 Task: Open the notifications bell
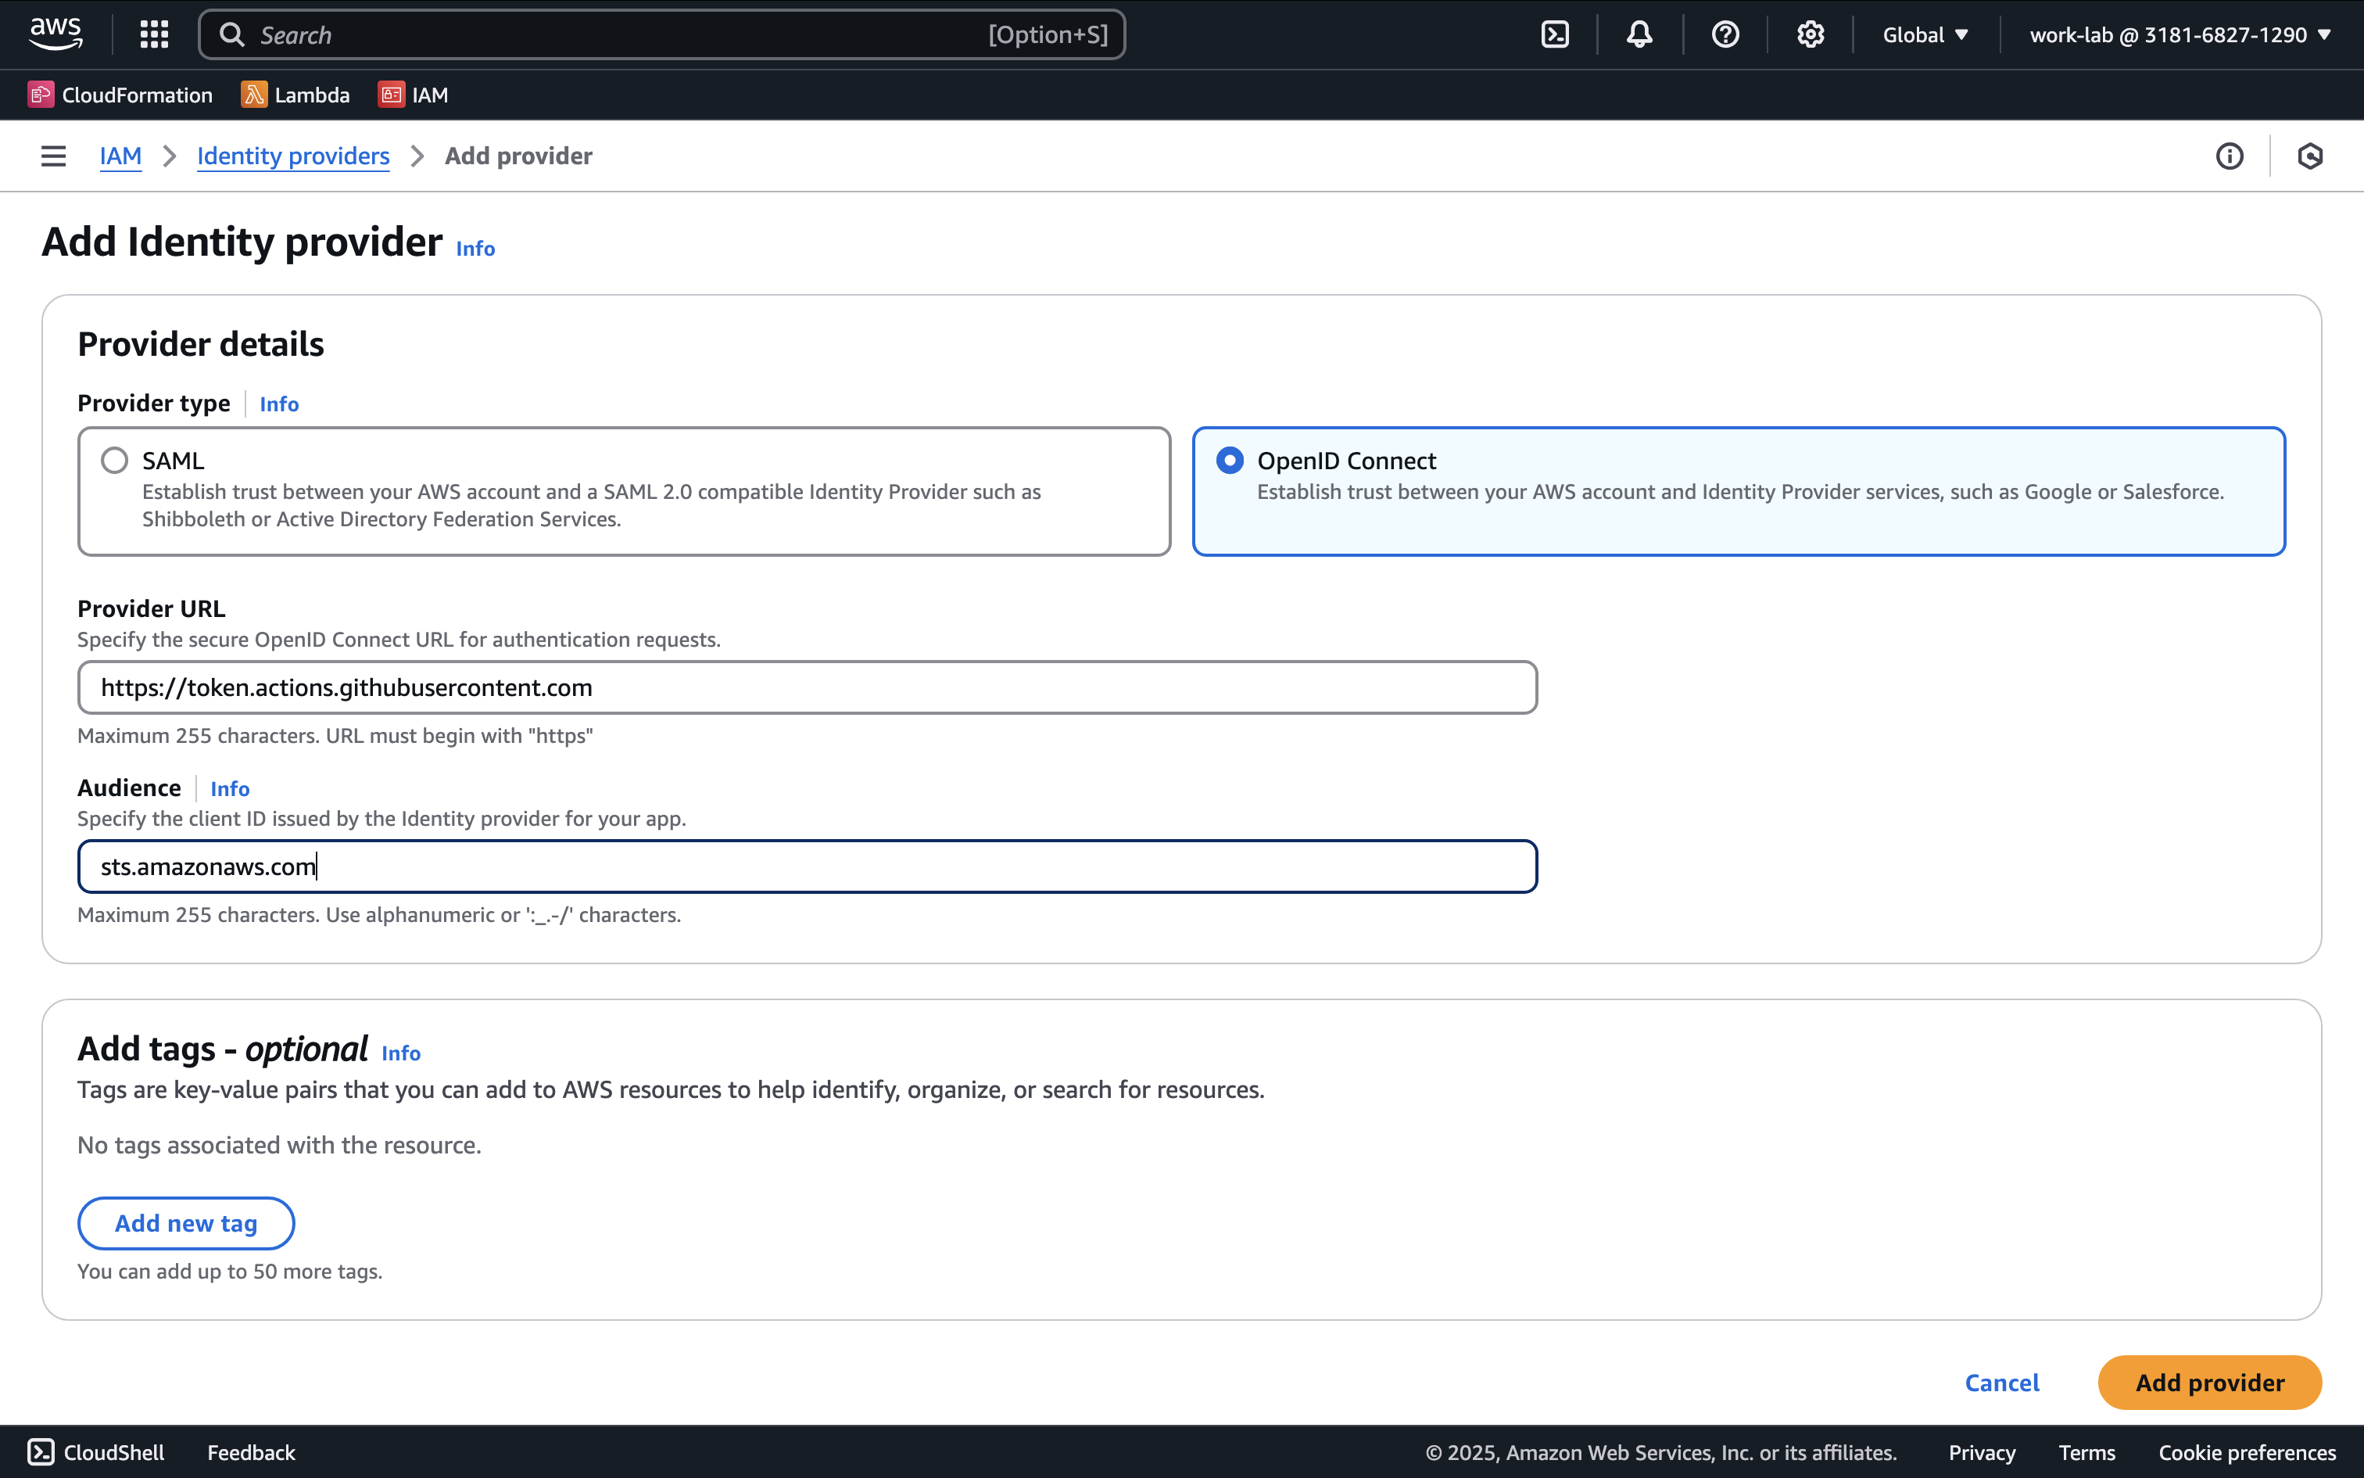coord(1640,34)
